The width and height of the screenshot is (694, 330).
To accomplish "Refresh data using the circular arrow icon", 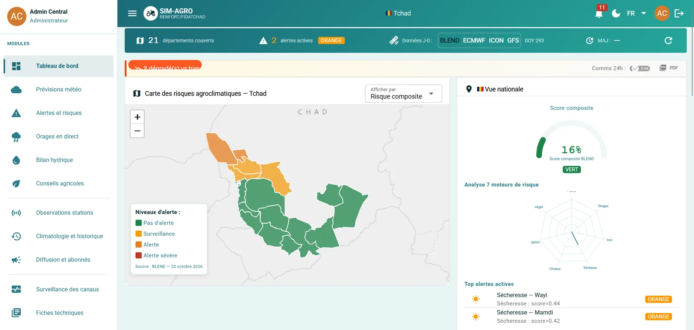I will click(x=668, y=40).
